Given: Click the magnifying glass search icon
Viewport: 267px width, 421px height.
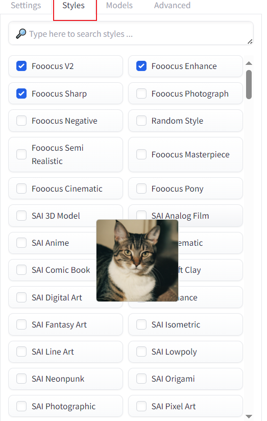Looking at the screenshot, I should pos(21,34).
